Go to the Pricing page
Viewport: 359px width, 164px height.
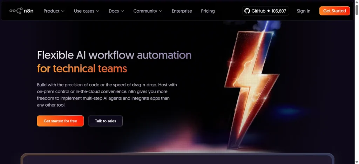[208, 11]
